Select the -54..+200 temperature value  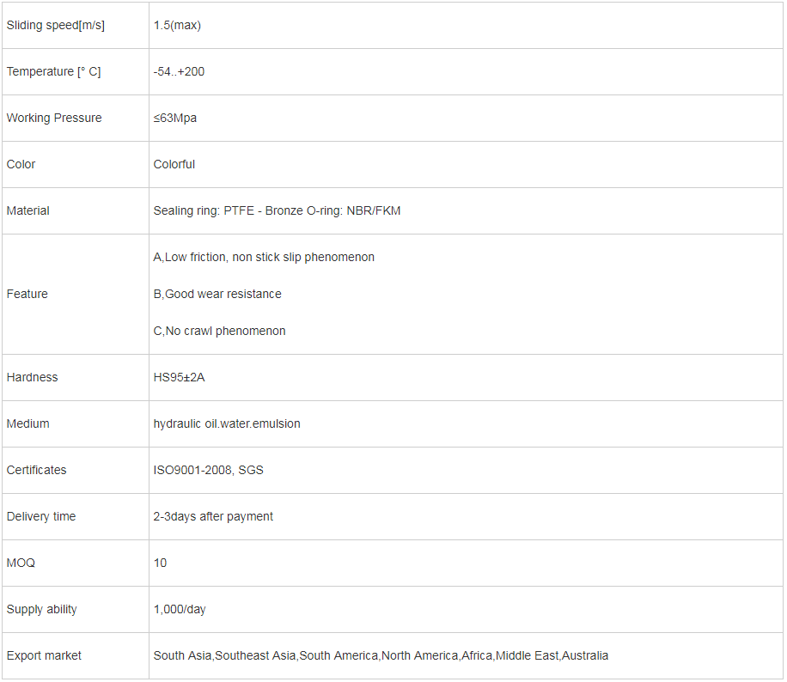coord(179,72)
